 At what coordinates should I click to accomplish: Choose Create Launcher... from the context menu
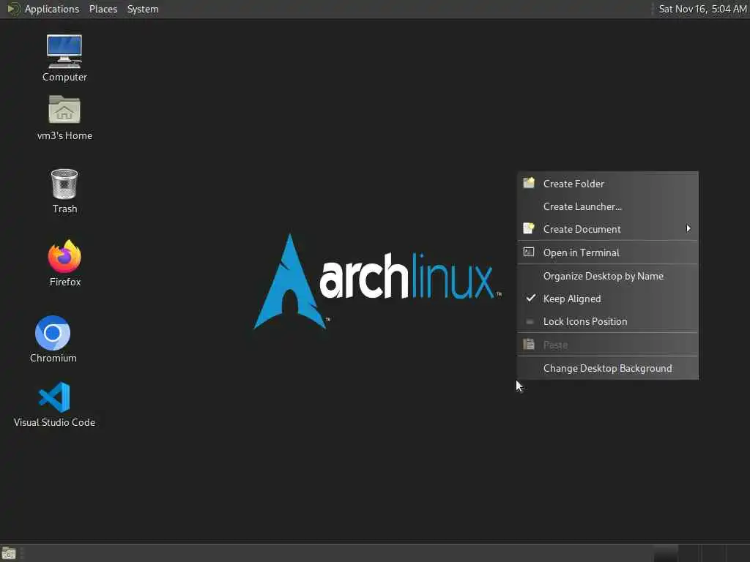607,206
